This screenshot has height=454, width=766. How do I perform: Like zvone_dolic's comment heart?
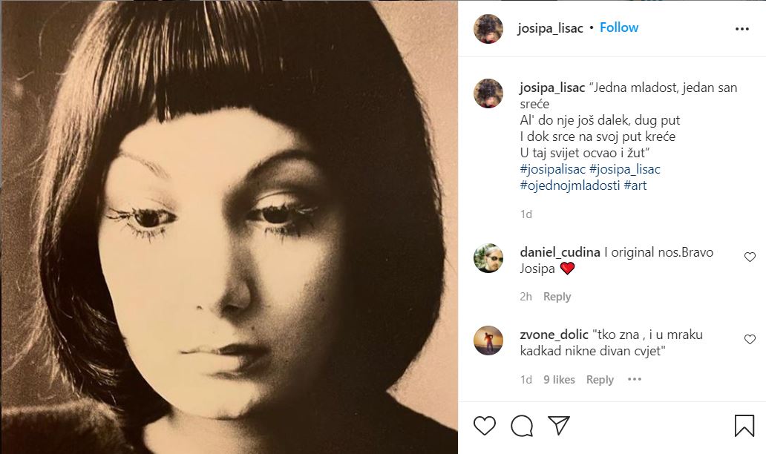[750, 339]
